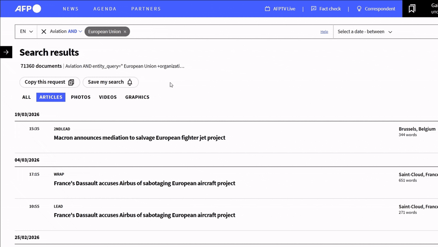Open the News menu
The height and width of the screenshot is (247, 438).
[71, 9]
